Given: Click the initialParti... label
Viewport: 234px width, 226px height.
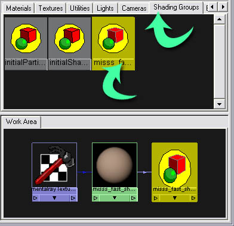Looking at the screenshot, I should pos(26,63).
